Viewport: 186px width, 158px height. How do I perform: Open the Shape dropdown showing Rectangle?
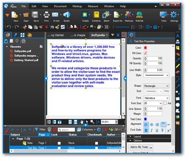(156, 86)
